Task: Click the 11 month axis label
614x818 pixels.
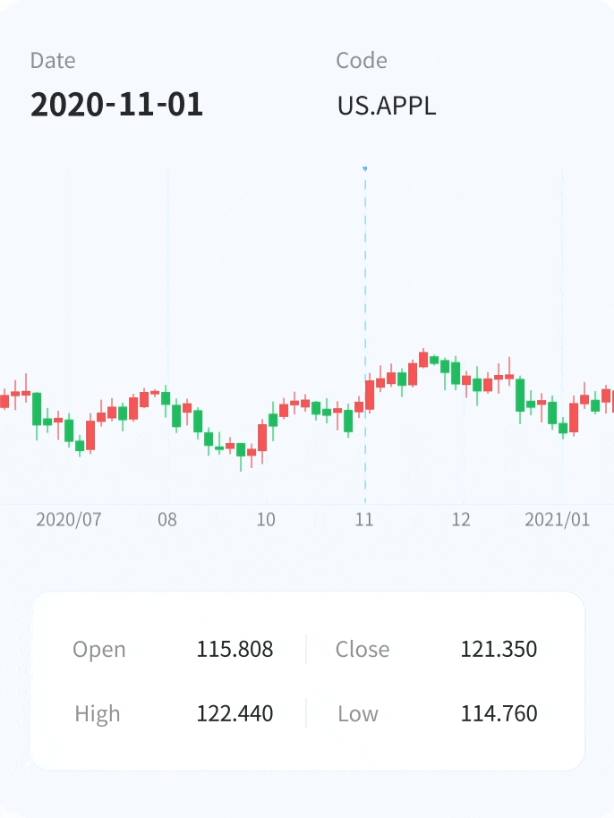Action: click(363, 520)
